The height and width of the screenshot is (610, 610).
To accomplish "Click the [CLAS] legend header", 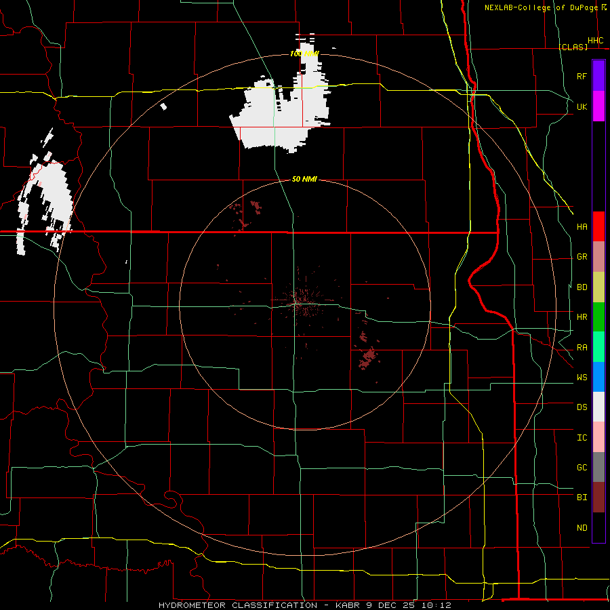I will pos(573,47).
